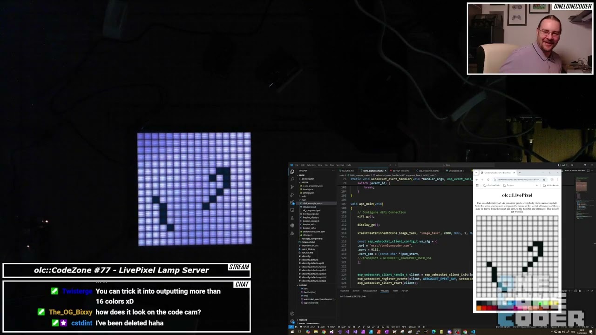Open the ESP-IDF Espressif icon in activity bar

[292, 225]
